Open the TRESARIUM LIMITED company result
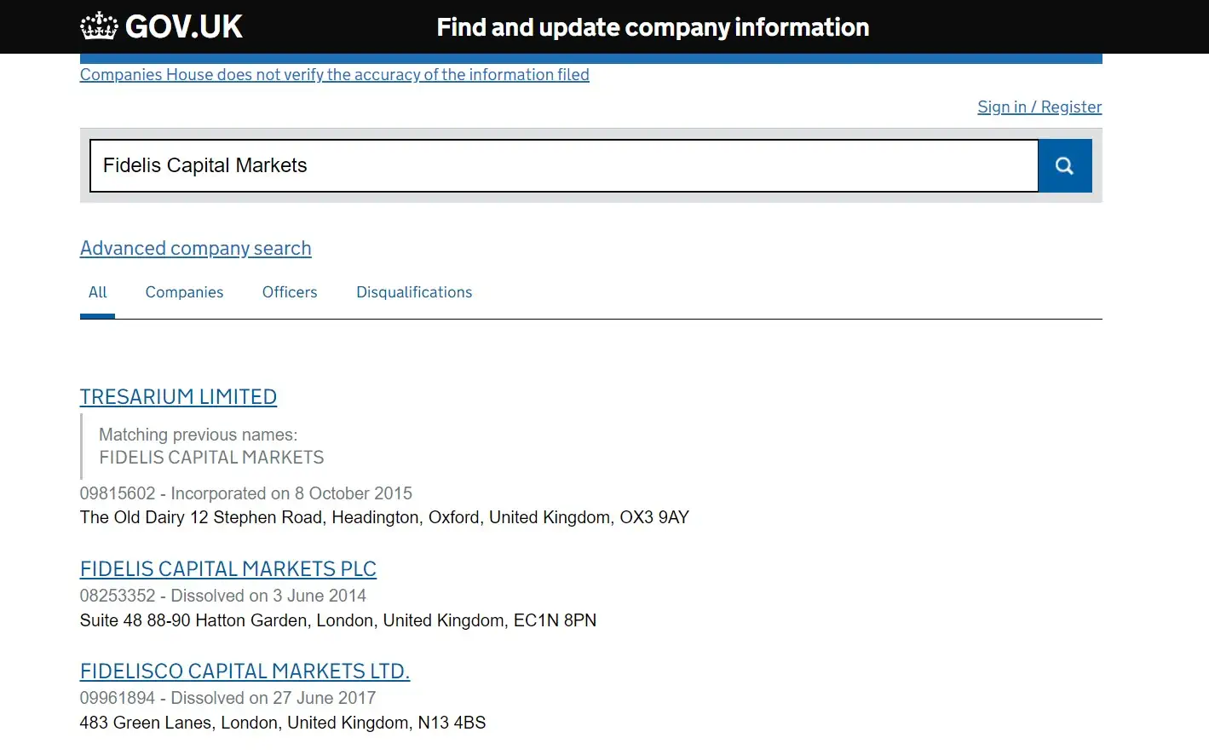1209x755 pixels. pos(178,397)
